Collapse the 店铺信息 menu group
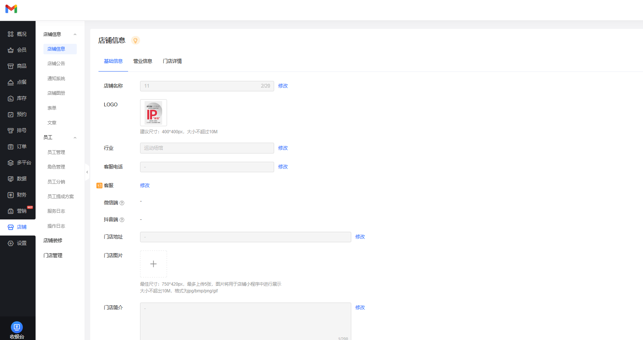Viewport: 643px width, 340px height. (75, 34)
